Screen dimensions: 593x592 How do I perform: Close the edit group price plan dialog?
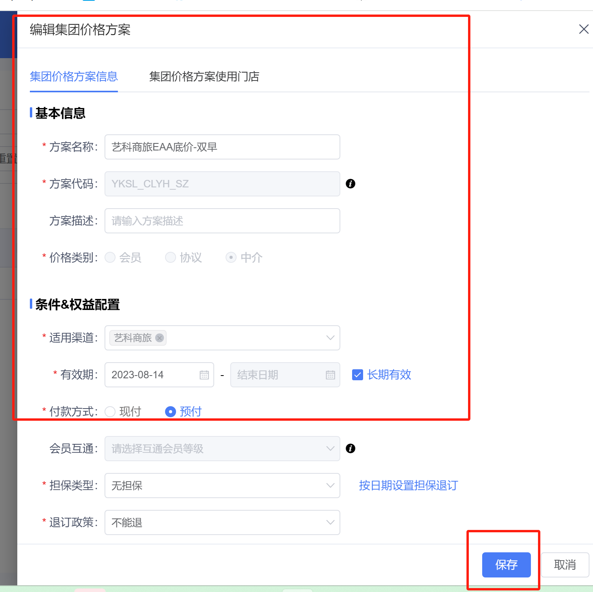[584, 29]
